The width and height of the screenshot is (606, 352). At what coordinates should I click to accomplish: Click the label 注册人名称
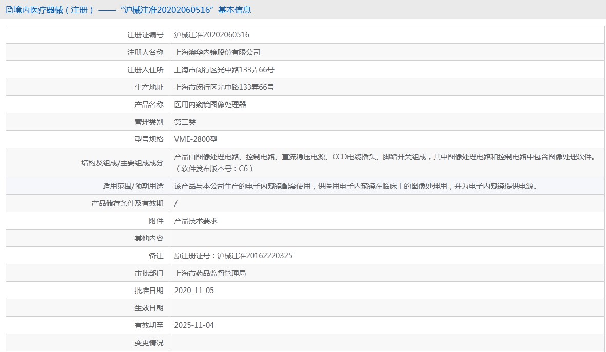[x=145, y=52]
